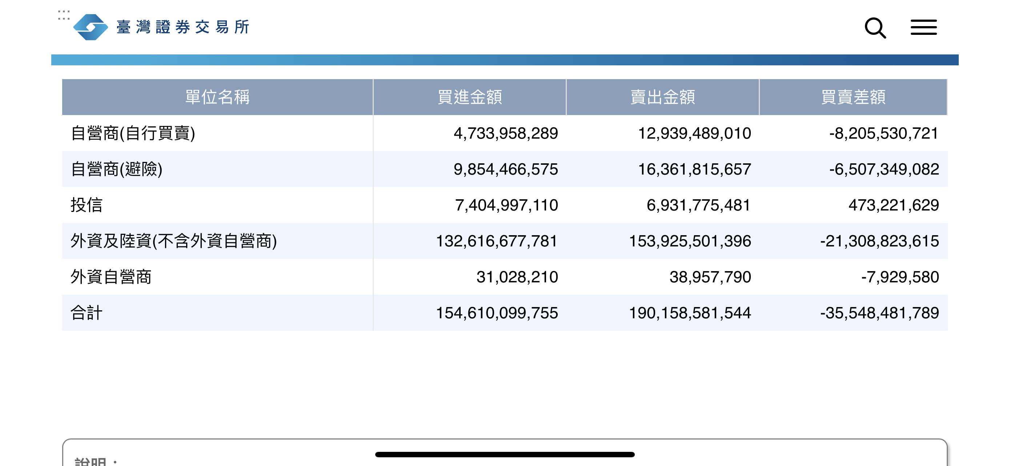Click the 投信 row label
This screenshot has width=1010, height=466.
pos(87,205)
